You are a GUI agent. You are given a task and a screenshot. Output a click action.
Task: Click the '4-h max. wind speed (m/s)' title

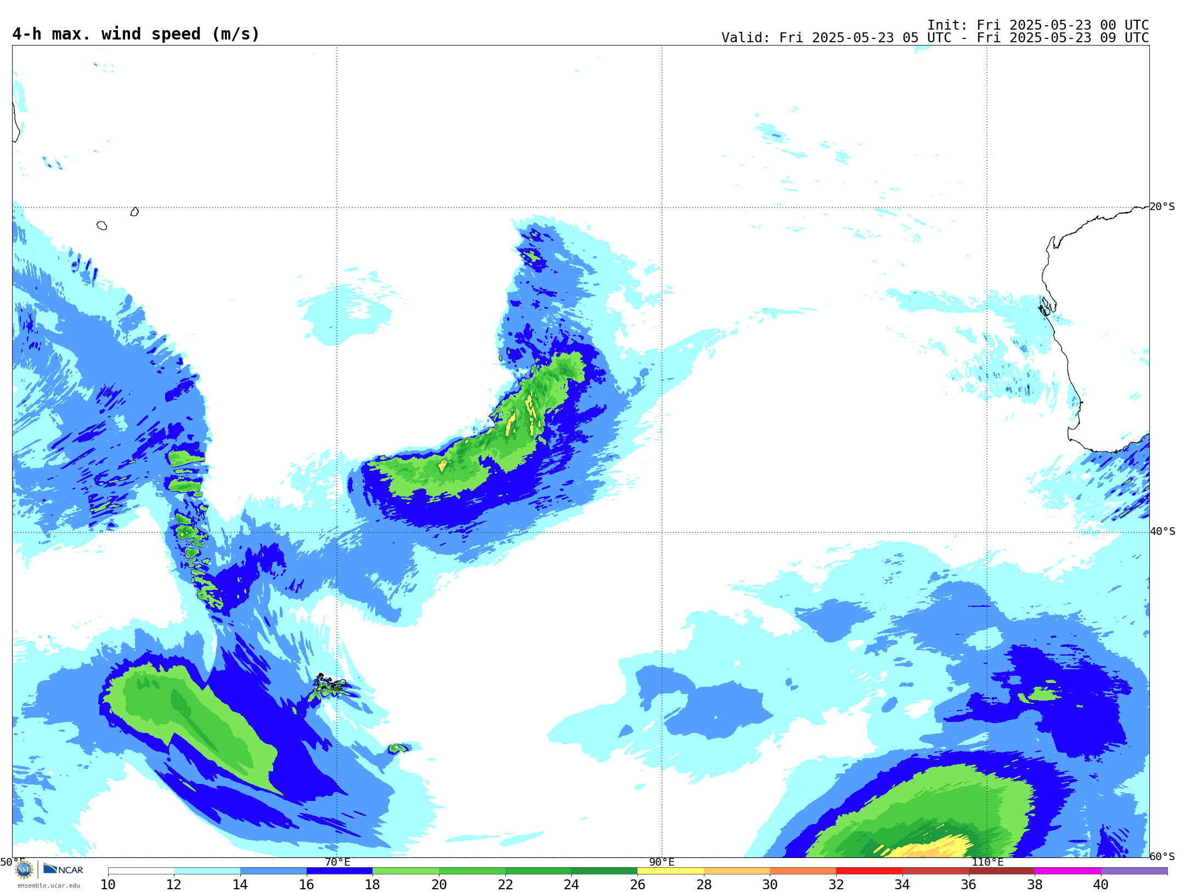(x=136, y=34)
